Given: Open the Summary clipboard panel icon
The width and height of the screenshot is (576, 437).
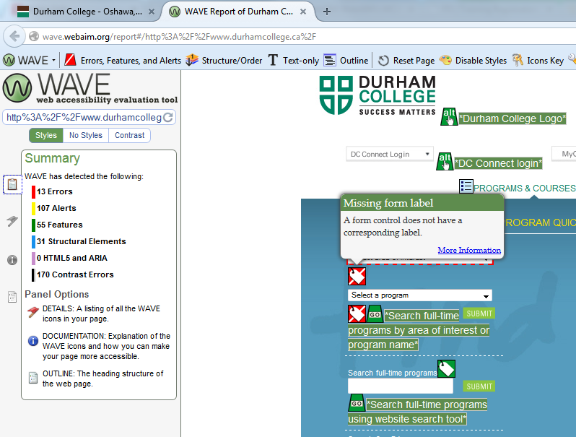Looking at the screenshot, I should pyautogui.click(x=12, y=184).
